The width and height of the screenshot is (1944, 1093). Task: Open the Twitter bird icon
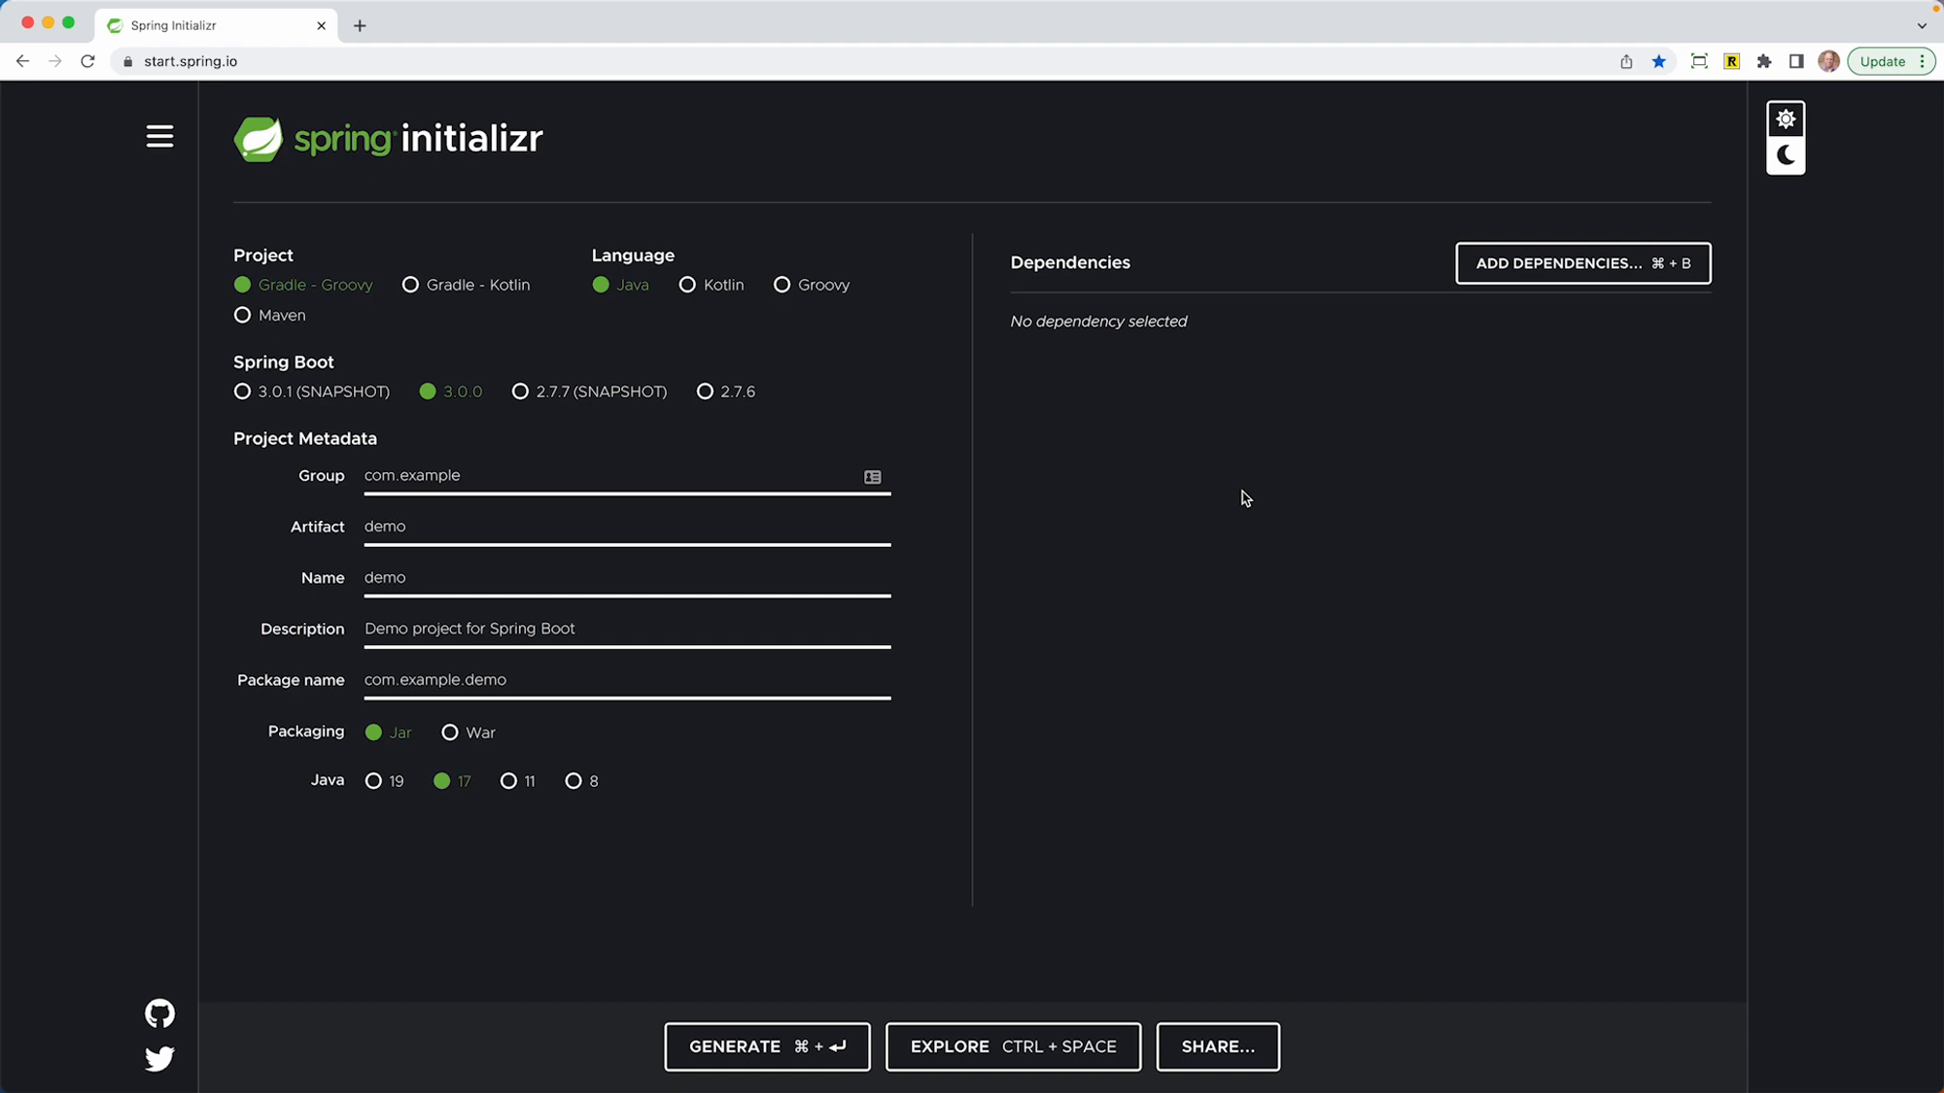159,1058
